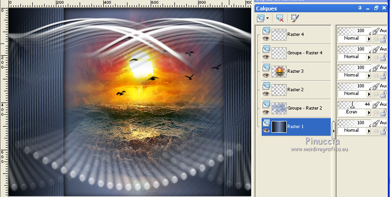Click Raster 3 opacity slider

pyautogui.click(x=354, y=68)
